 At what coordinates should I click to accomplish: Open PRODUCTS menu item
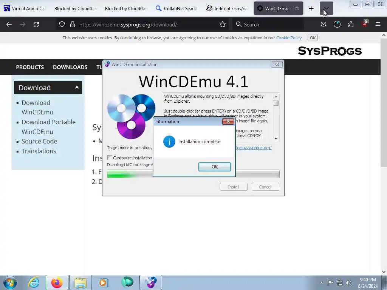[x=30, y=67]
